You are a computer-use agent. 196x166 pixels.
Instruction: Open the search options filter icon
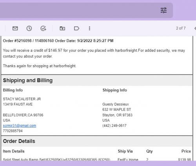point(163,10)
